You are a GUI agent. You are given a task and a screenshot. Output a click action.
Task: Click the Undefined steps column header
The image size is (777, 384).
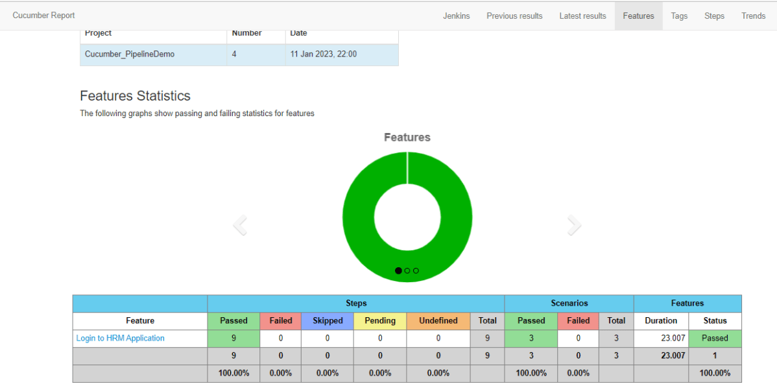(438, 320)
